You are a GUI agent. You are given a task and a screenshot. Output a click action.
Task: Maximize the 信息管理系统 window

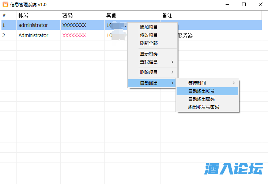point(244,5)
